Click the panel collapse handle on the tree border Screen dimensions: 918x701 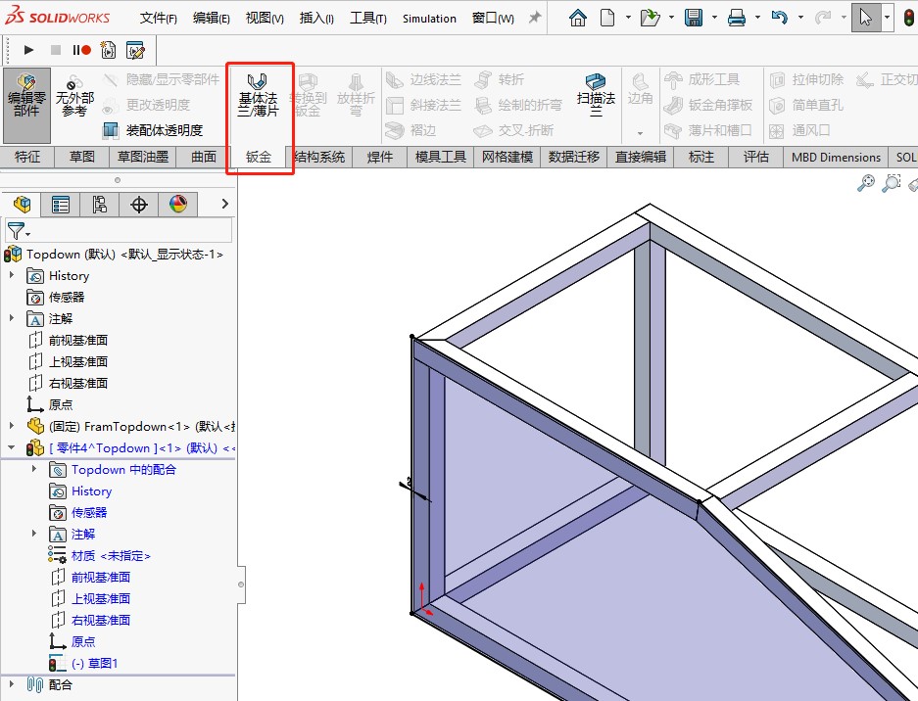[x=241, y=584]
